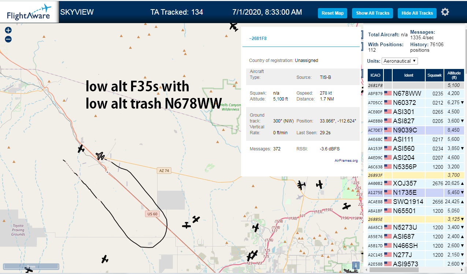This screenshot has height=274, width=467.
Task: Sort table by Squawk column header
Action: click(435, 75)
